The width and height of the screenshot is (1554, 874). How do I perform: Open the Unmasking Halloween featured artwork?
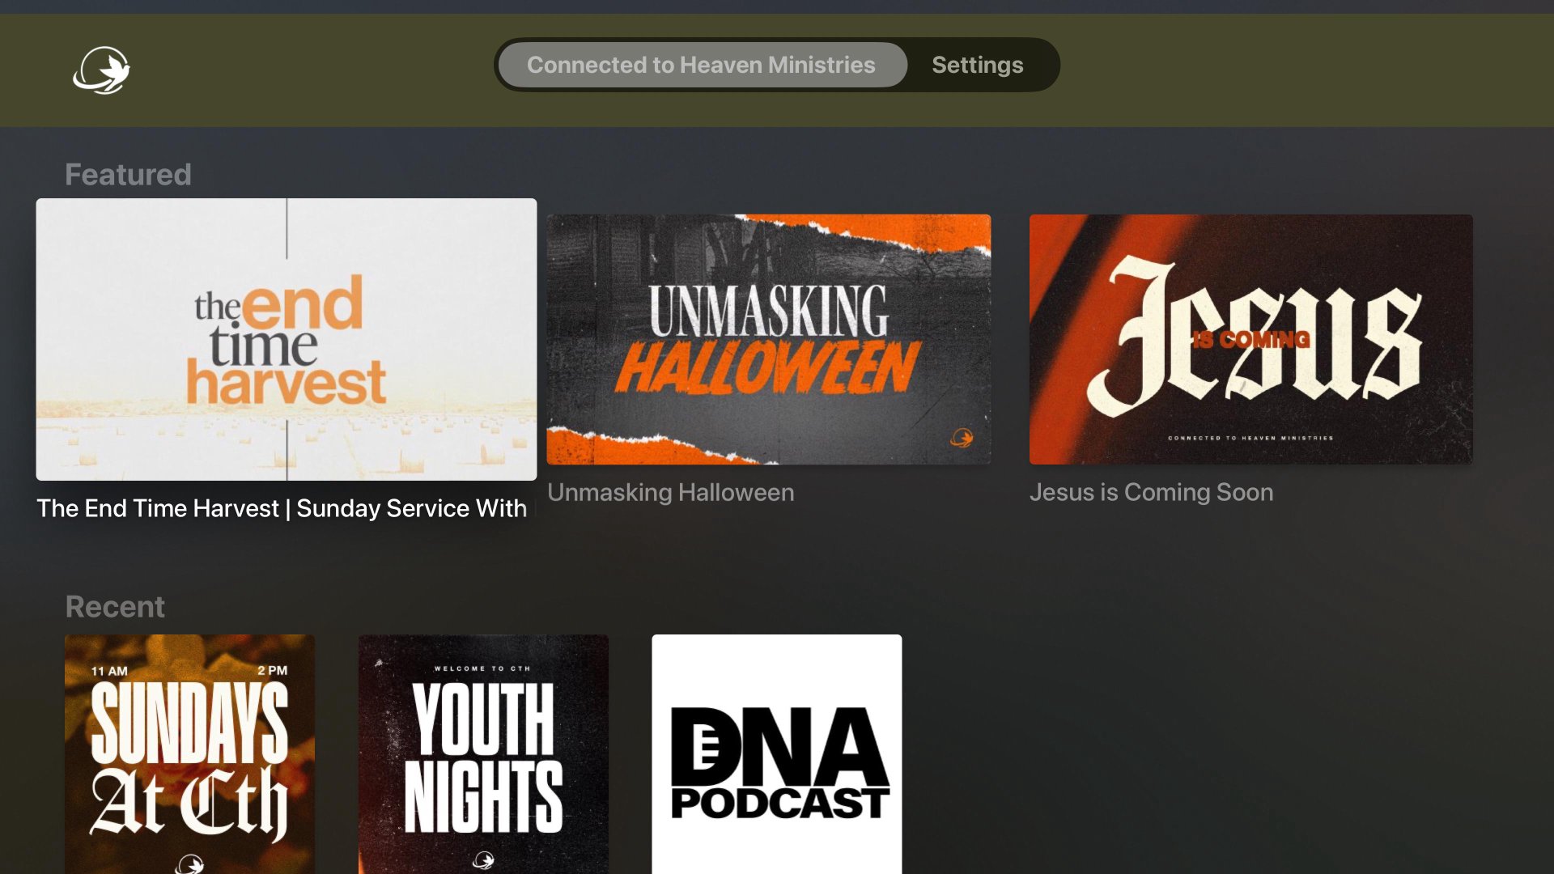coord(768,339)
